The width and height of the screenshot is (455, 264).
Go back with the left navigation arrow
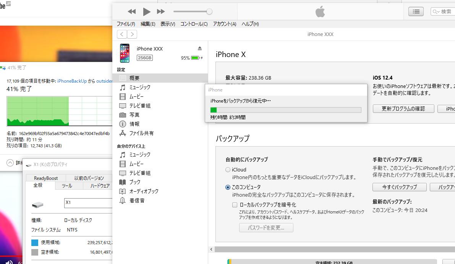click(x=122, y=34)
